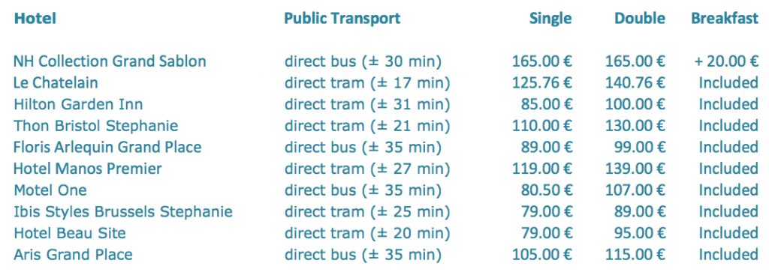Image resolution: width=769 pixels, height=272 pixels.
Task: Click the 89.00 € Ibis double price
Action: (x=640, y=212)
